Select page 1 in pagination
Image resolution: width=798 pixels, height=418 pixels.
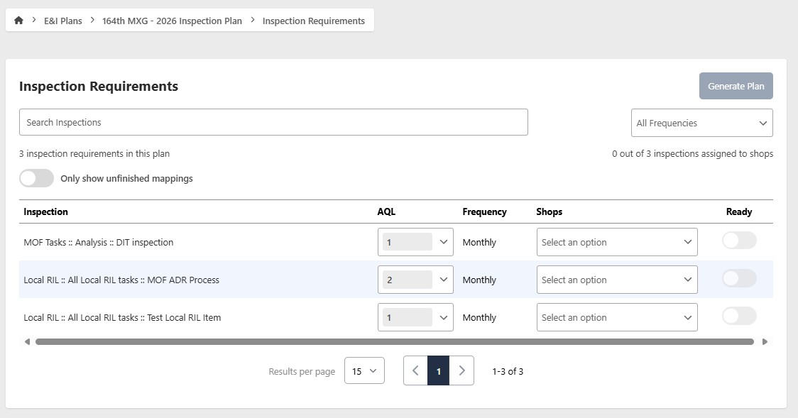[x=438, y=370]
